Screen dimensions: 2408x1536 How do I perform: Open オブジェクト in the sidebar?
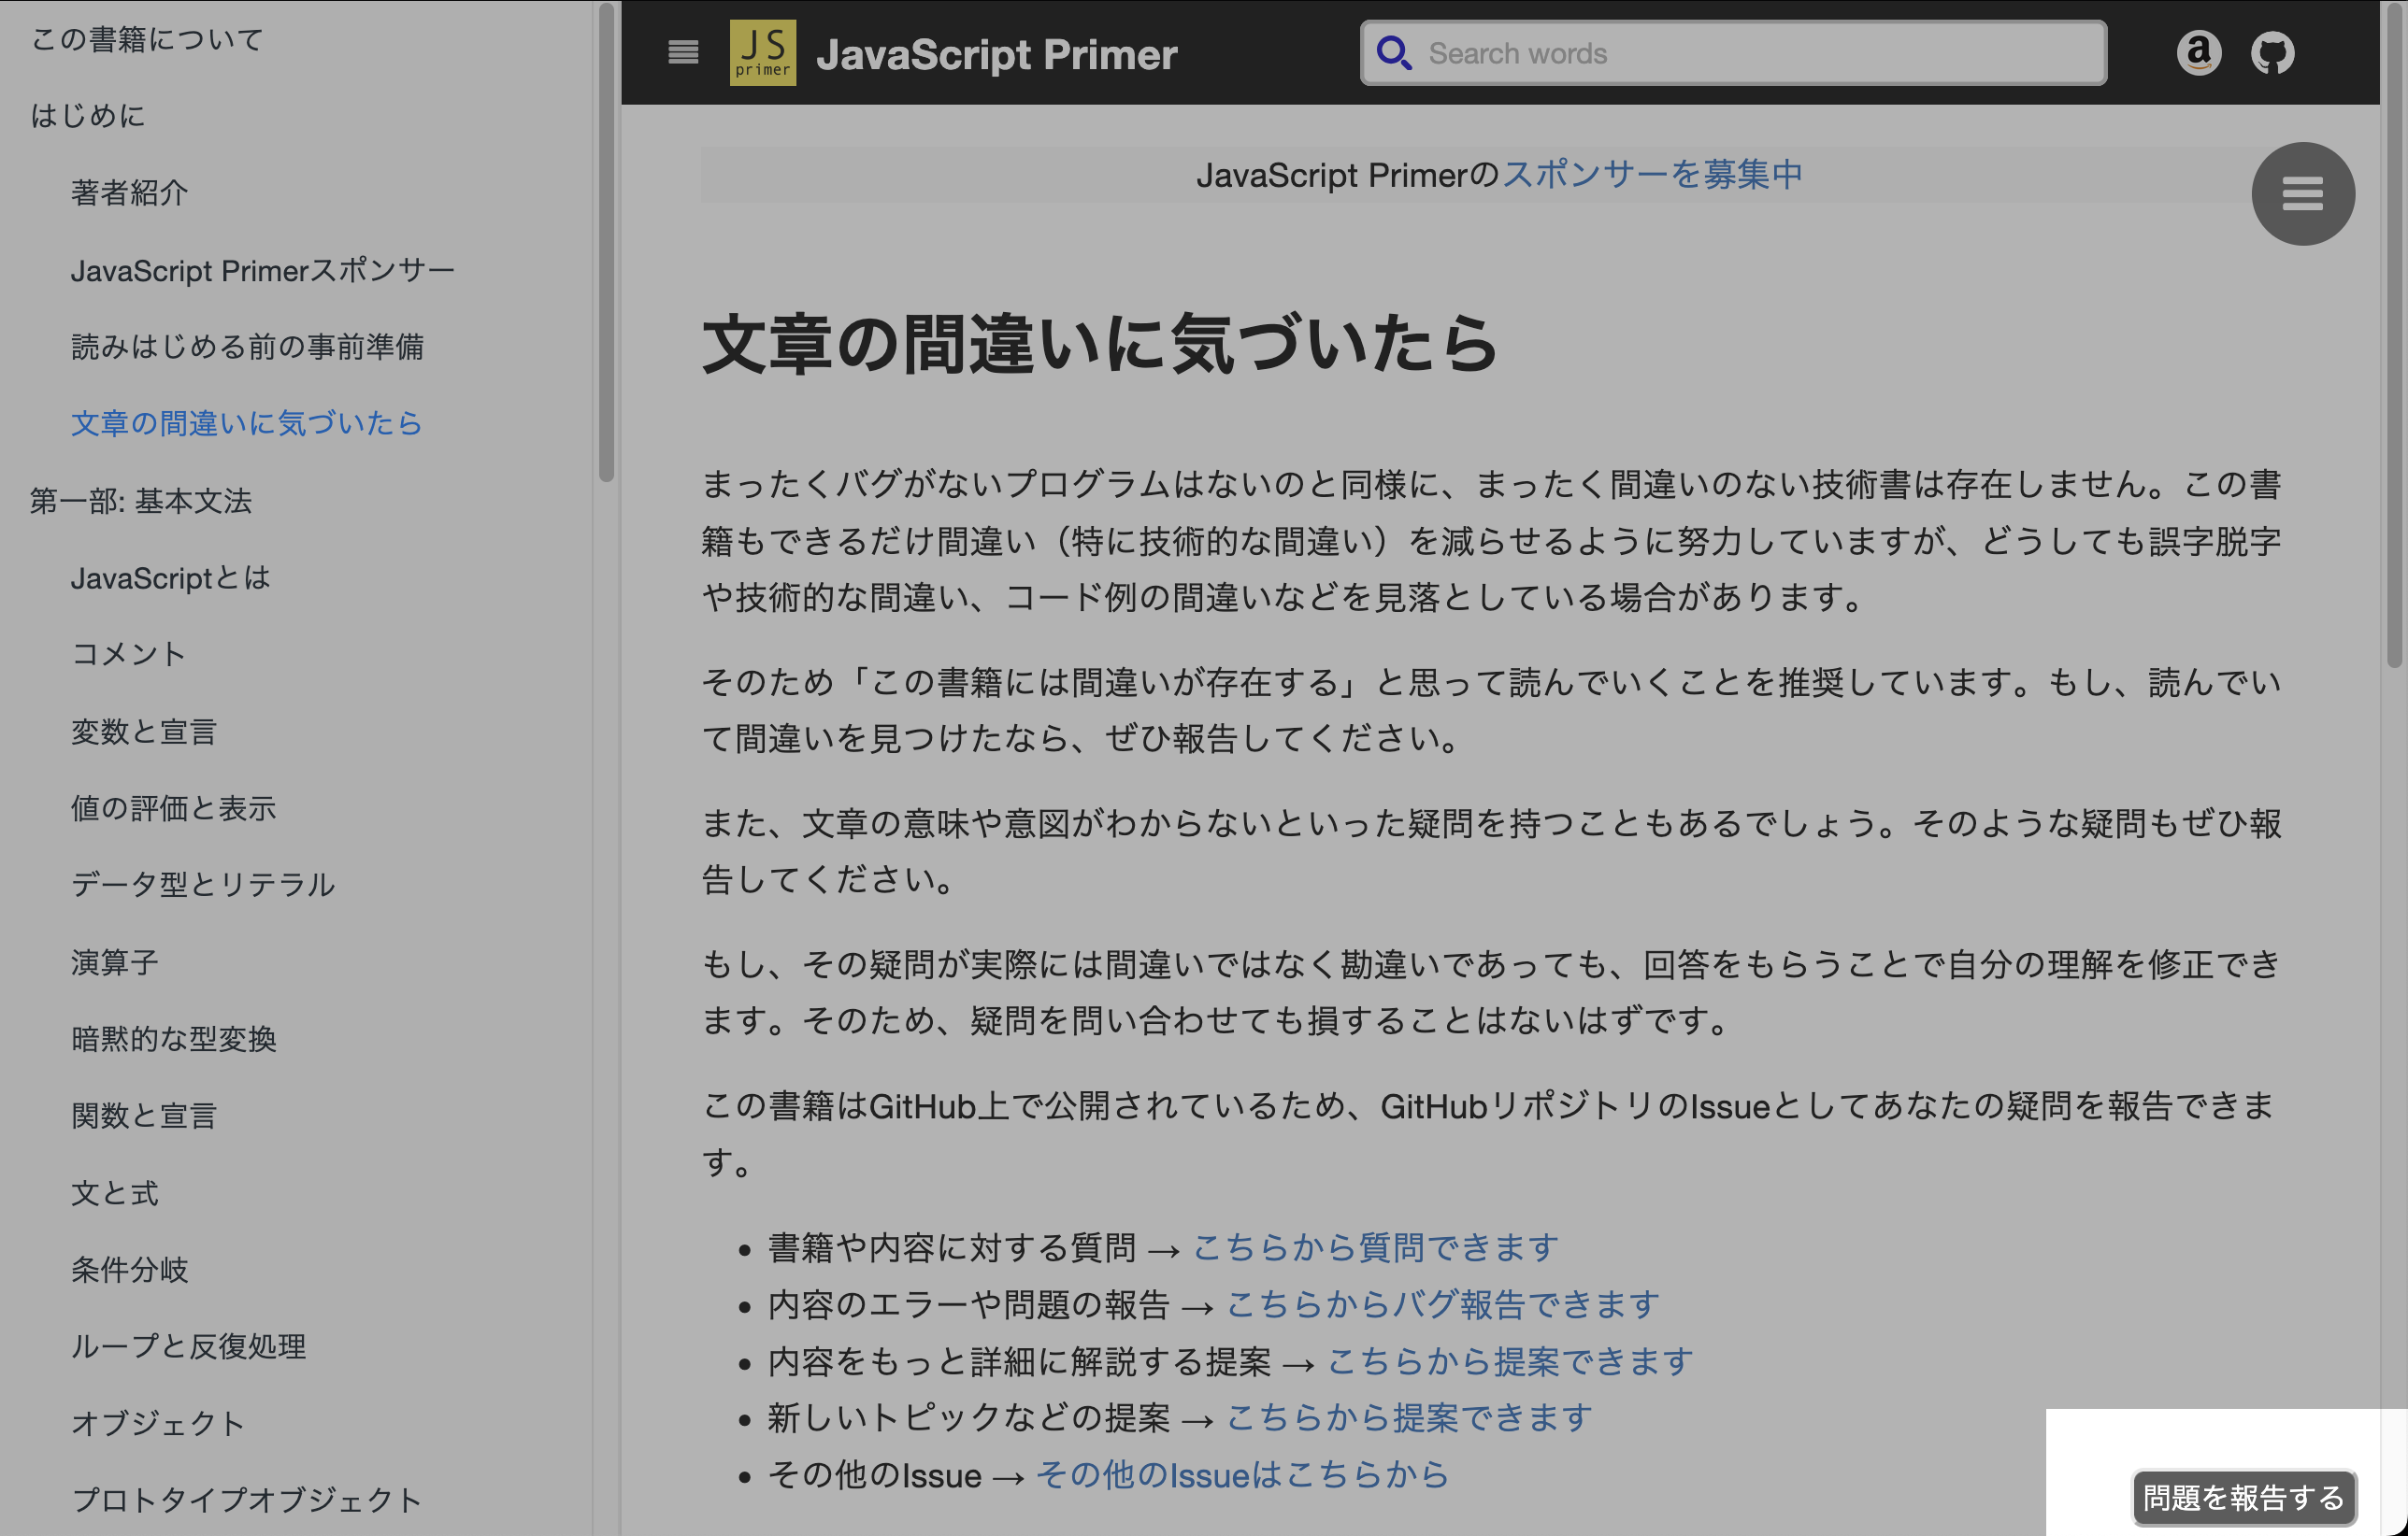[x=158, y=1424]
